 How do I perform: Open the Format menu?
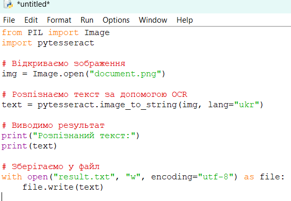pyautogui.click(x=59, y=20)
